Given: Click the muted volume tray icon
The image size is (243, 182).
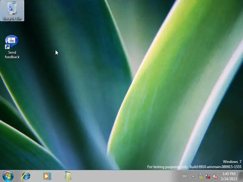Looking at the screenshot, I should tap(215, 176).
